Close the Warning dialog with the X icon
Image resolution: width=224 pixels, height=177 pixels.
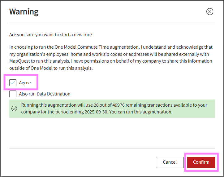pos(209,11)
